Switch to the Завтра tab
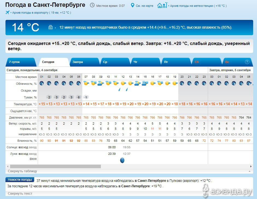The image size is (257, 199). [x=84, y=62]
